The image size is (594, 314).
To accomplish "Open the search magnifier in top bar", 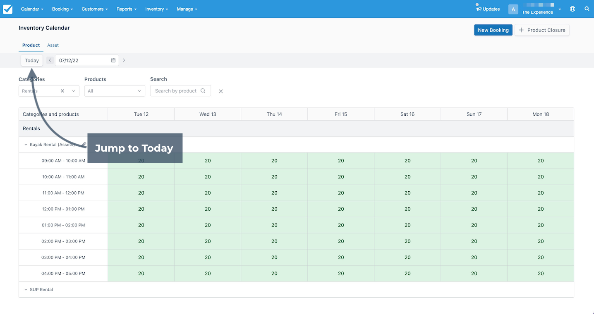I will pyautogui.click(x=587, y=9).
